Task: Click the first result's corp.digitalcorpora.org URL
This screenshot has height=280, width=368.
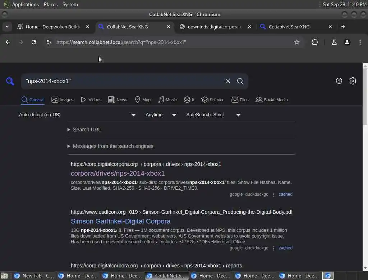Action: 146,164
